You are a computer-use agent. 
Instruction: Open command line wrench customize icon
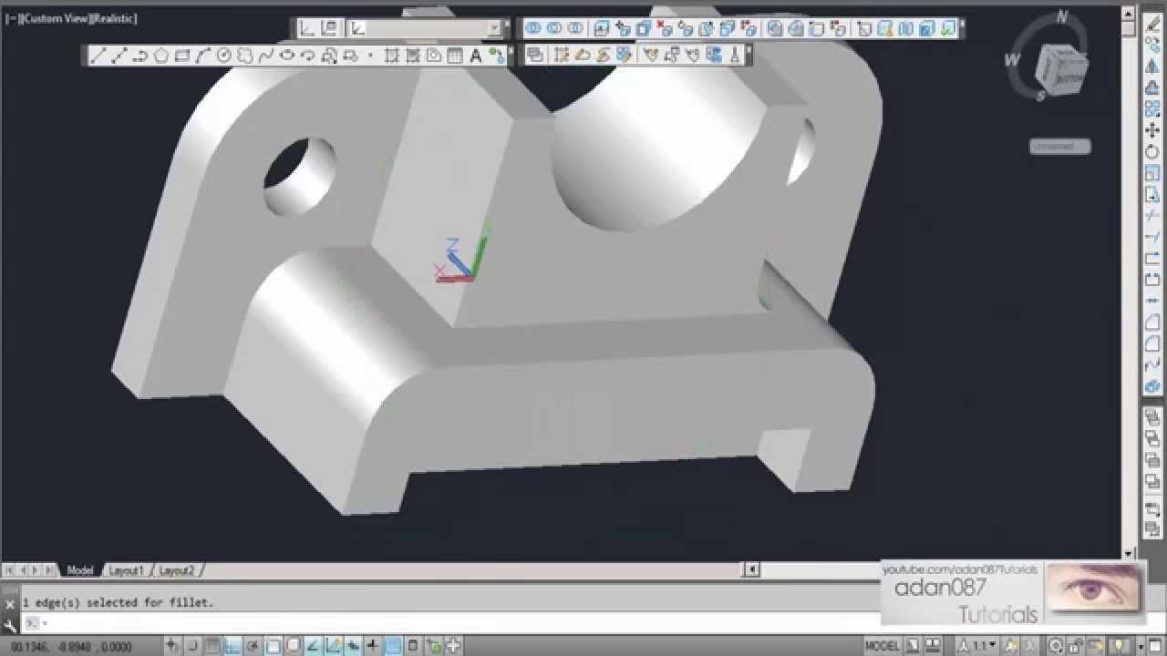[10, 625]
